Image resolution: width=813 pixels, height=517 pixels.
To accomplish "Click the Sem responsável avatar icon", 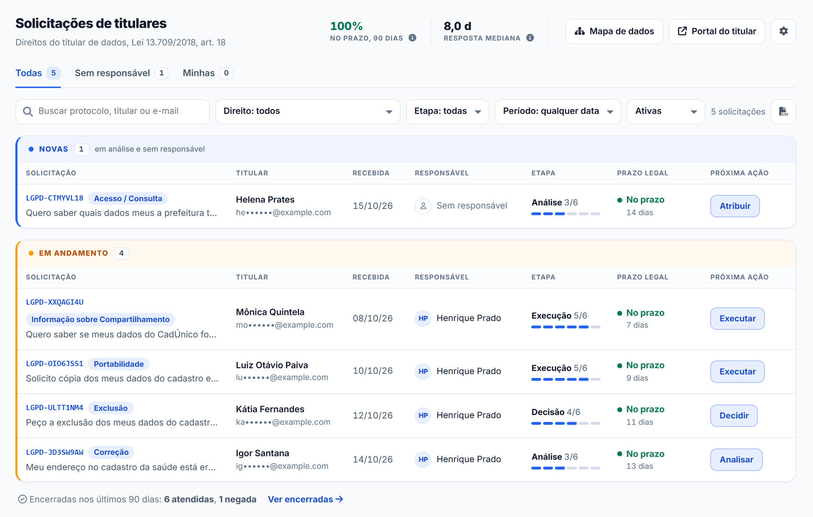I will click(x=423, y=206).
